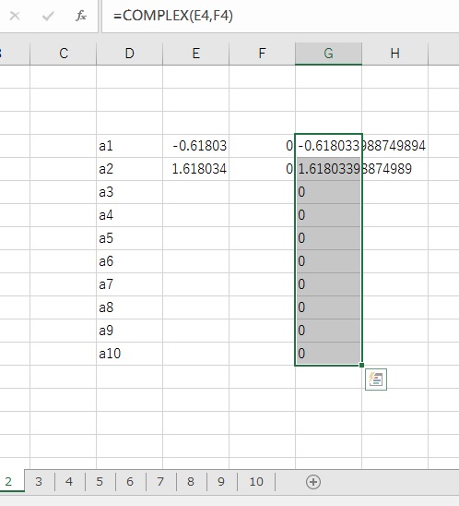This screenshot has width=459, height=506.
Task: Switch to sheet tab 4
Action: 69,481
